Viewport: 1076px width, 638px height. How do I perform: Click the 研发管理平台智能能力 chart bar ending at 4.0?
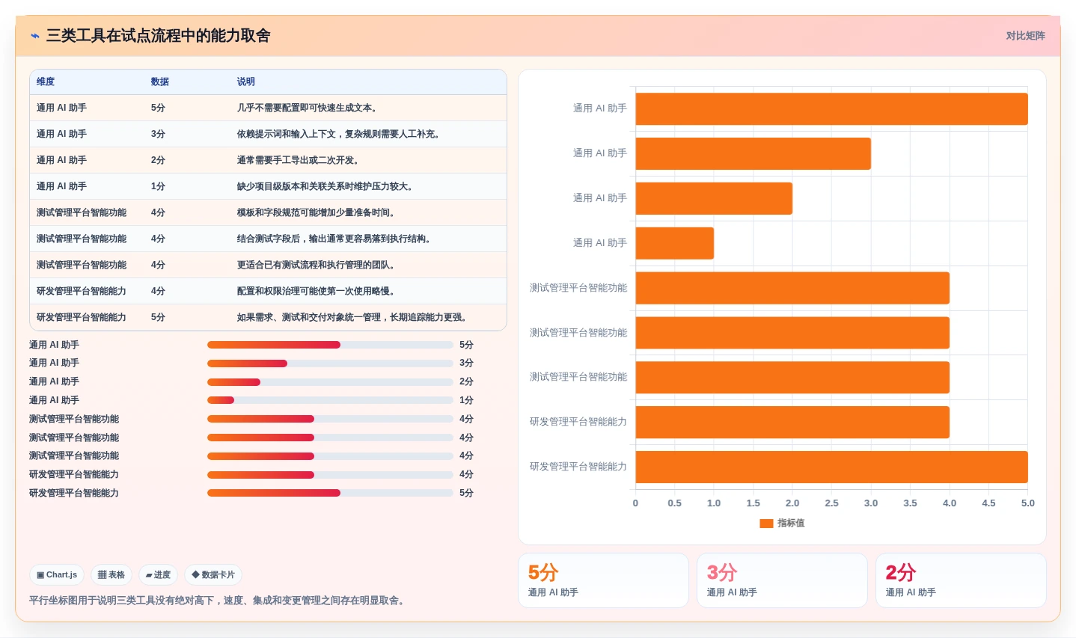pos(792,423)
